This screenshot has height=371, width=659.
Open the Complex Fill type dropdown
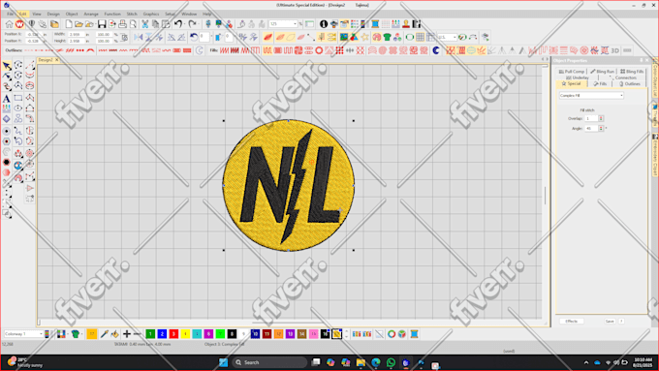click(x=621, y=95)
